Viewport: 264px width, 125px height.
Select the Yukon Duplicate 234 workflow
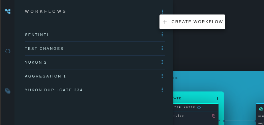click(x=95, y=90)
